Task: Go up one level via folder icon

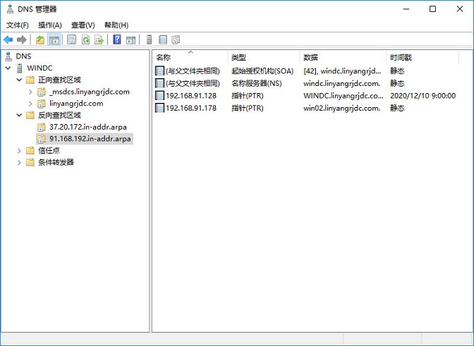Action: tap(40, 39)
